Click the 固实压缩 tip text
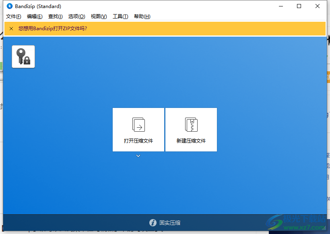The height and width of the screenshot is (234, 330). [170, 223]
